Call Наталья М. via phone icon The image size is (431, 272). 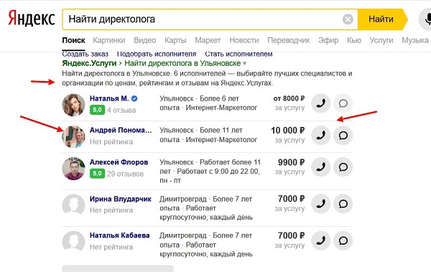pyautogui.click(x=321, y=103)
